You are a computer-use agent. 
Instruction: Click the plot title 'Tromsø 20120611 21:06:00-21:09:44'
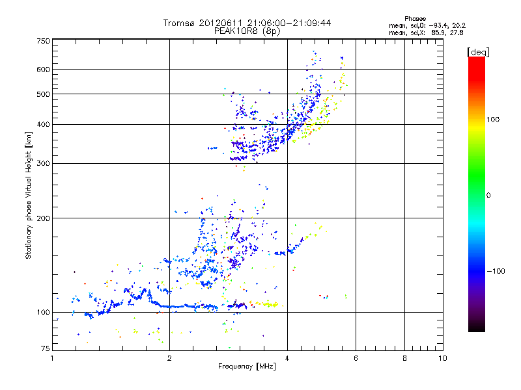point(247,23)
